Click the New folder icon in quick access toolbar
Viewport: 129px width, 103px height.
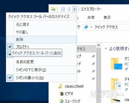(x=69, y=9)
